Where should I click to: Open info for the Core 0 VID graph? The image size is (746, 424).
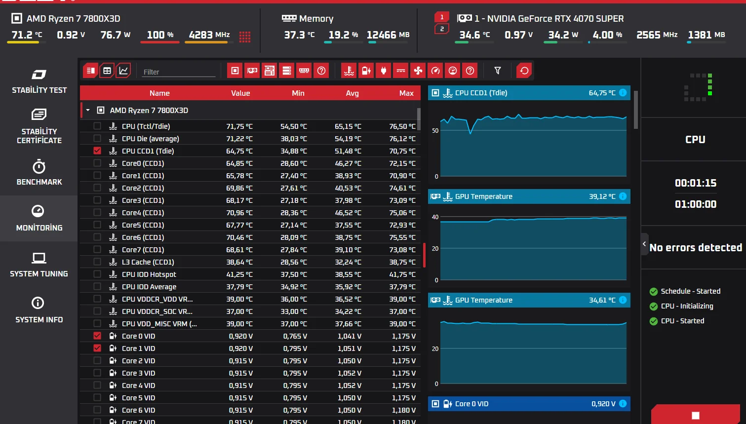(x=623, y=404)
